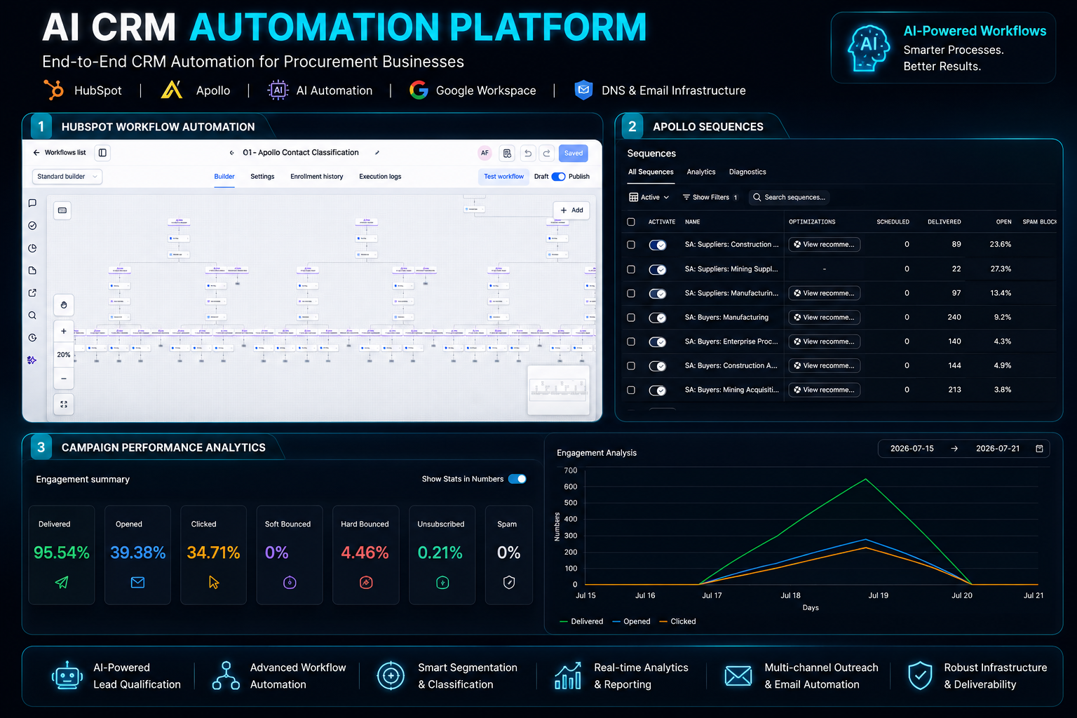Open the workflow Settings tab
The width and height of the screenshot is (1077, 718).
(262, 177)
